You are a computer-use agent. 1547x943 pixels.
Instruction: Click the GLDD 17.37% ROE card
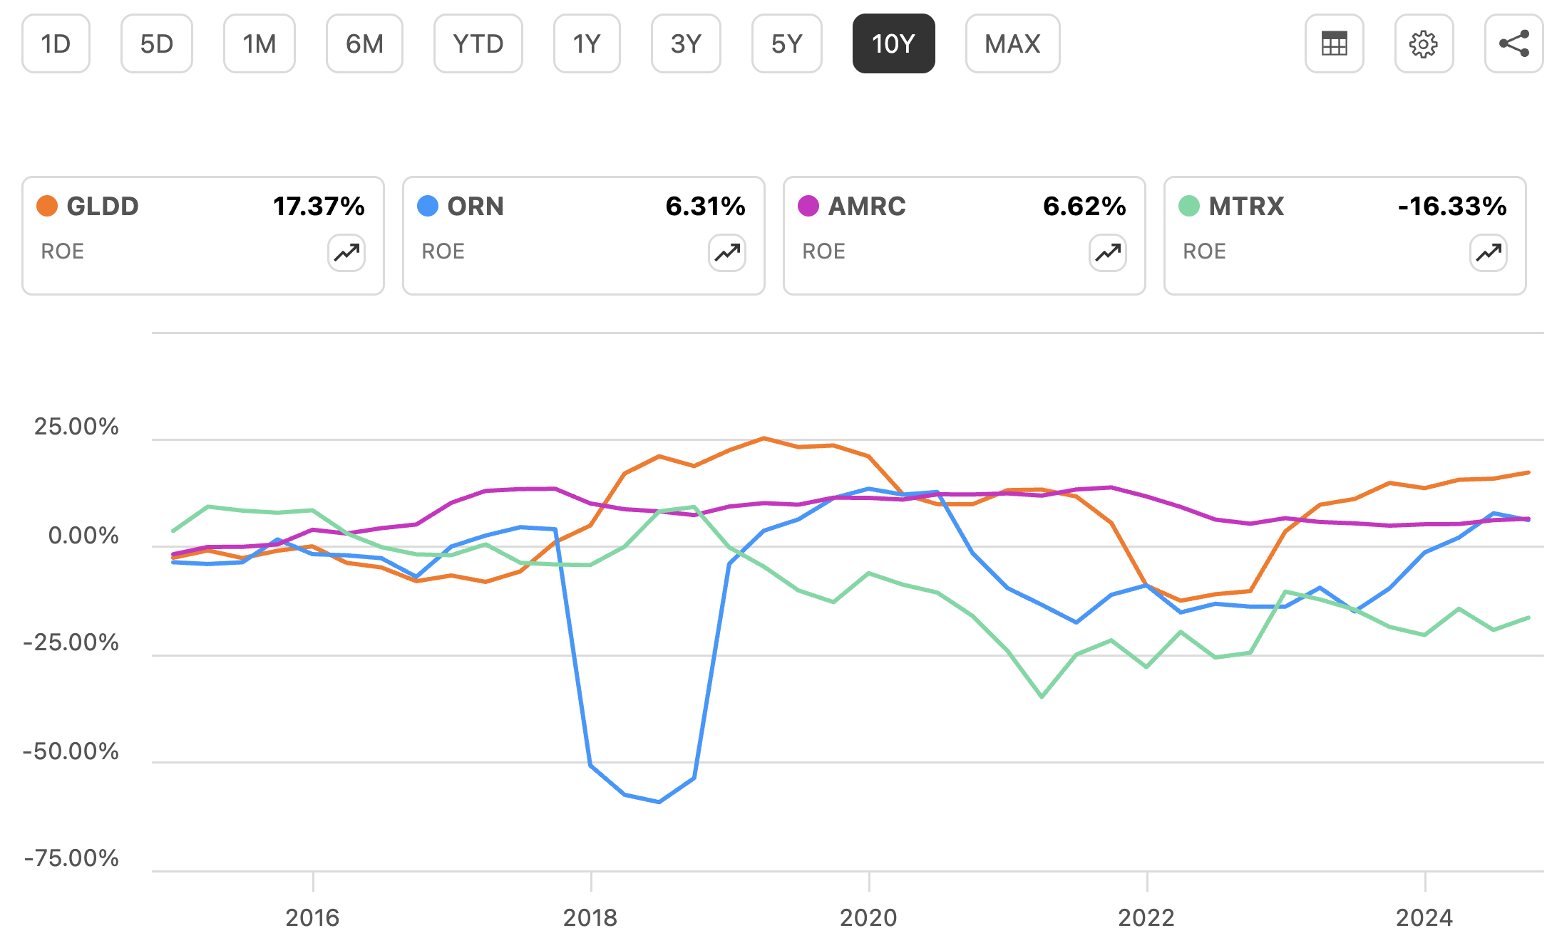[203, 235]
